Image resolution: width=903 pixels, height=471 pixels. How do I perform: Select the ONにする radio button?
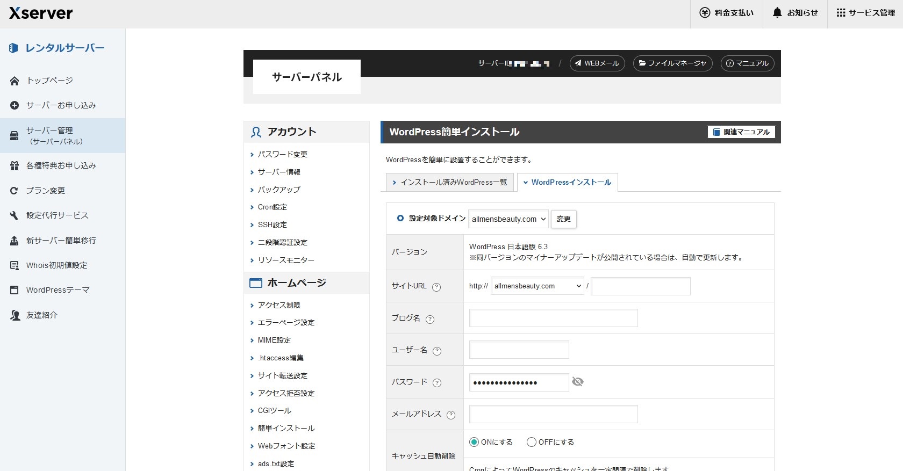(474, 442)
